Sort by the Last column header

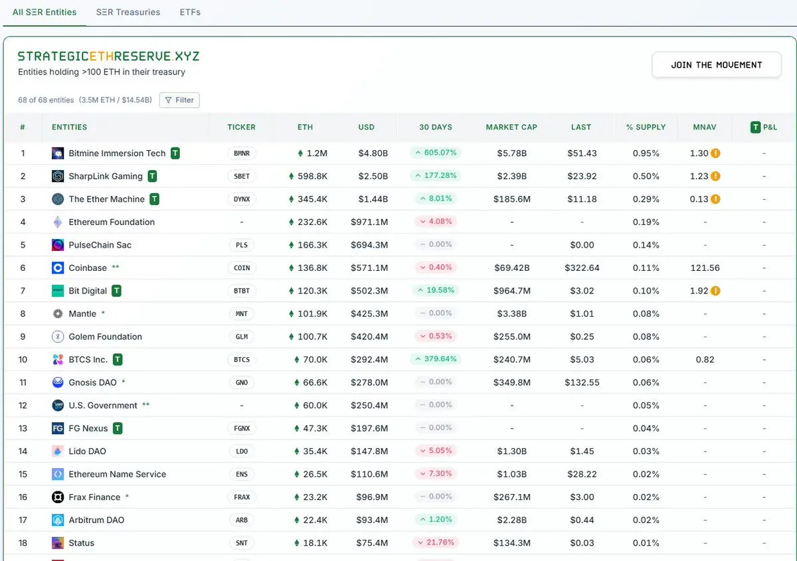point(581,127)
